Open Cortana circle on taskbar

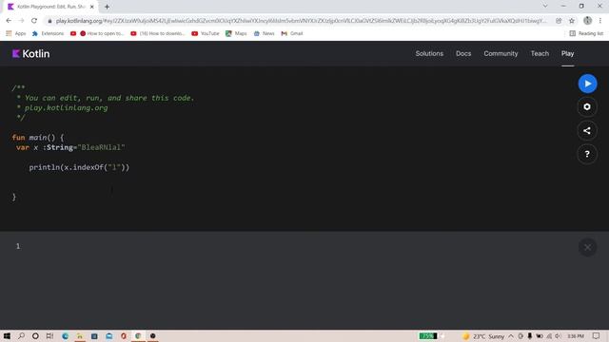(x=35, y=335)
